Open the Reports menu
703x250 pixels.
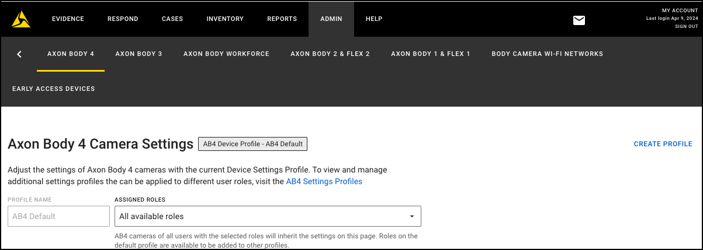pyautogui.click(x=282, y=19)
